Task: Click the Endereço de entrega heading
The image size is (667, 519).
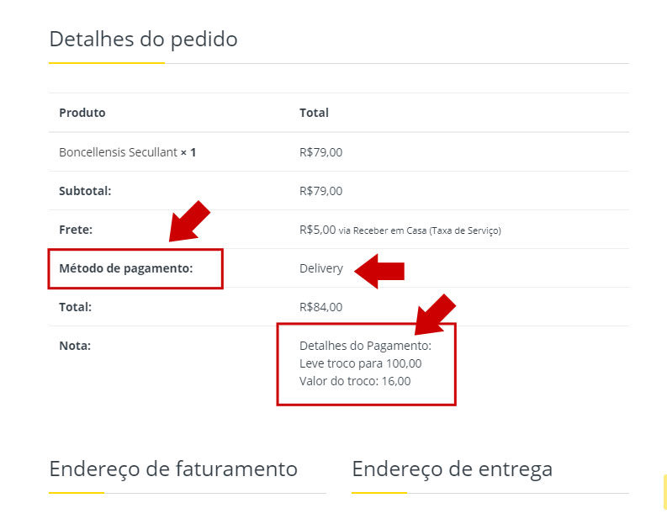Action: (x=452, y=469)
